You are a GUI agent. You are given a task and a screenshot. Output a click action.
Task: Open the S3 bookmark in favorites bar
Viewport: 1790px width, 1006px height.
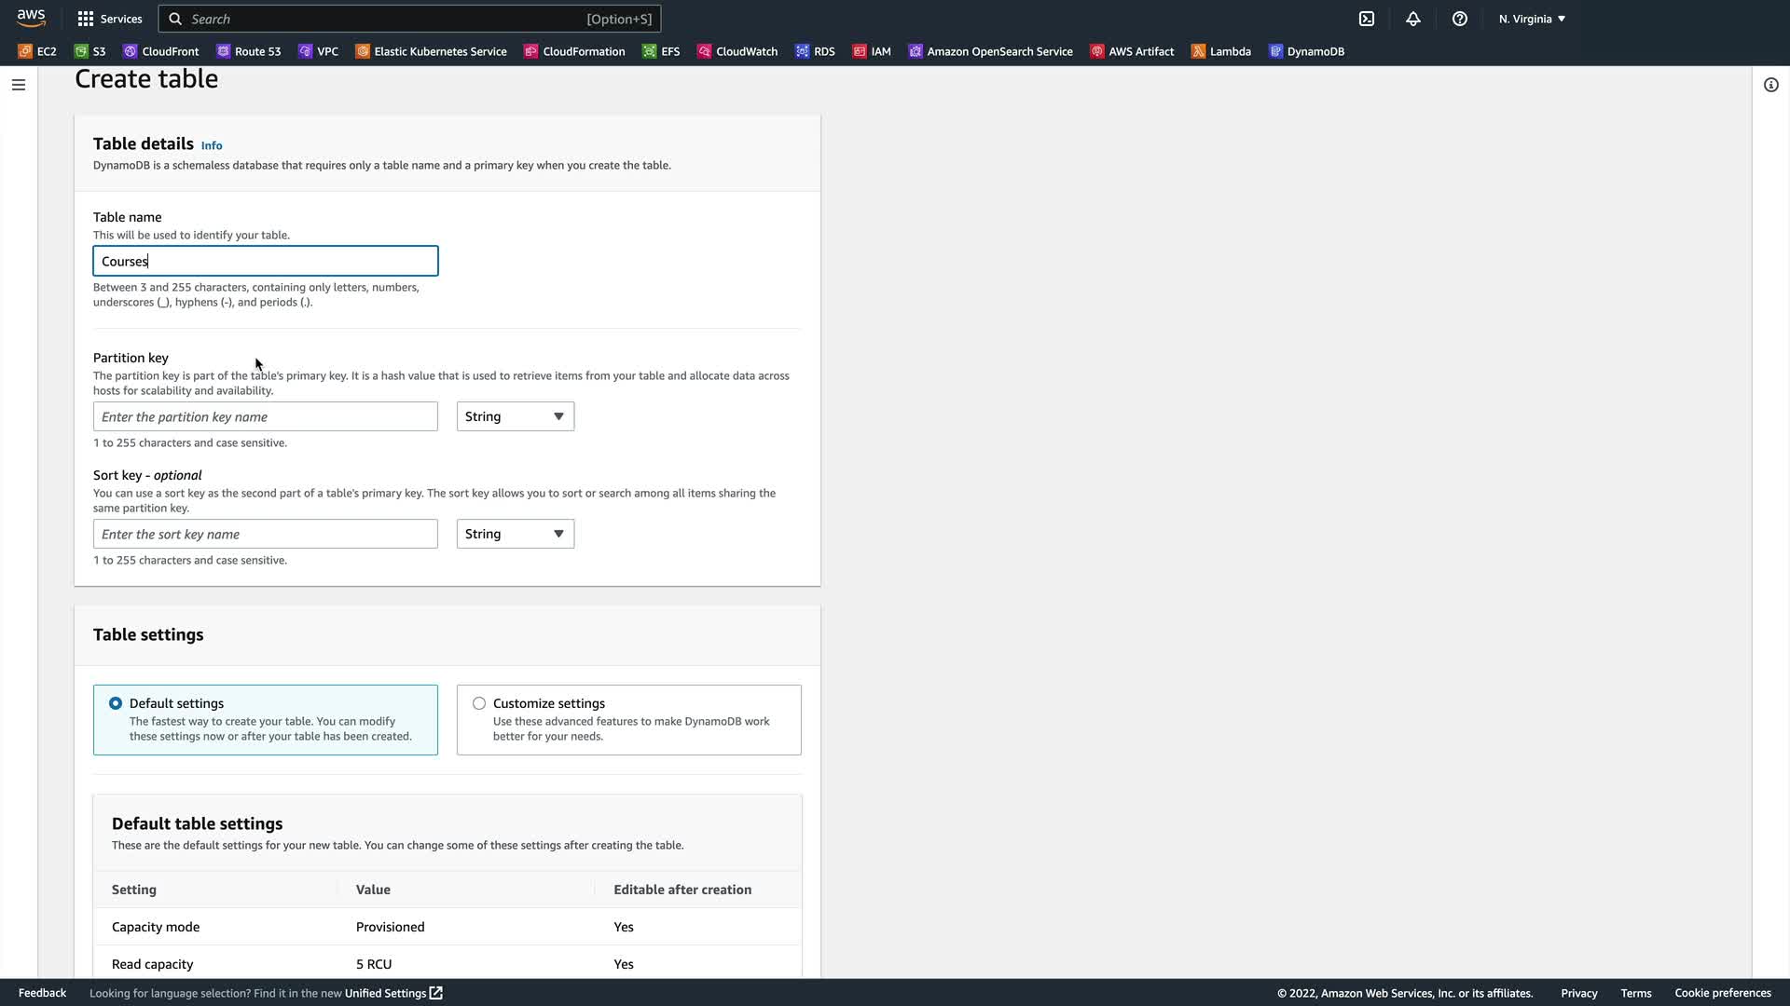(x=90, y=51)
